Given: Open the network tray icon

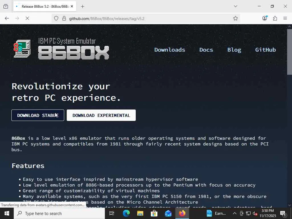Looking at the screenshot, I should 248,213.
